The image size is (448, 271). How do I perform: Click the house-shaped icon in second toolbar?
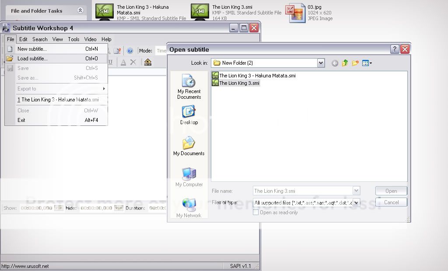pyautogui.click(x=148, y=62)
